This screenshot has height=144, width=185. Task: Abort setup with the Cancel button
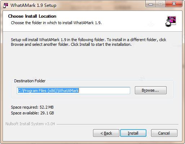[164, 133]
